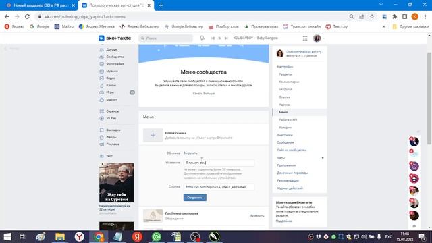The height and width of the screenshot is (243, 432).
Task: Click Подробнее under Монетизация ВКонтакте
Action: [283, 221]
